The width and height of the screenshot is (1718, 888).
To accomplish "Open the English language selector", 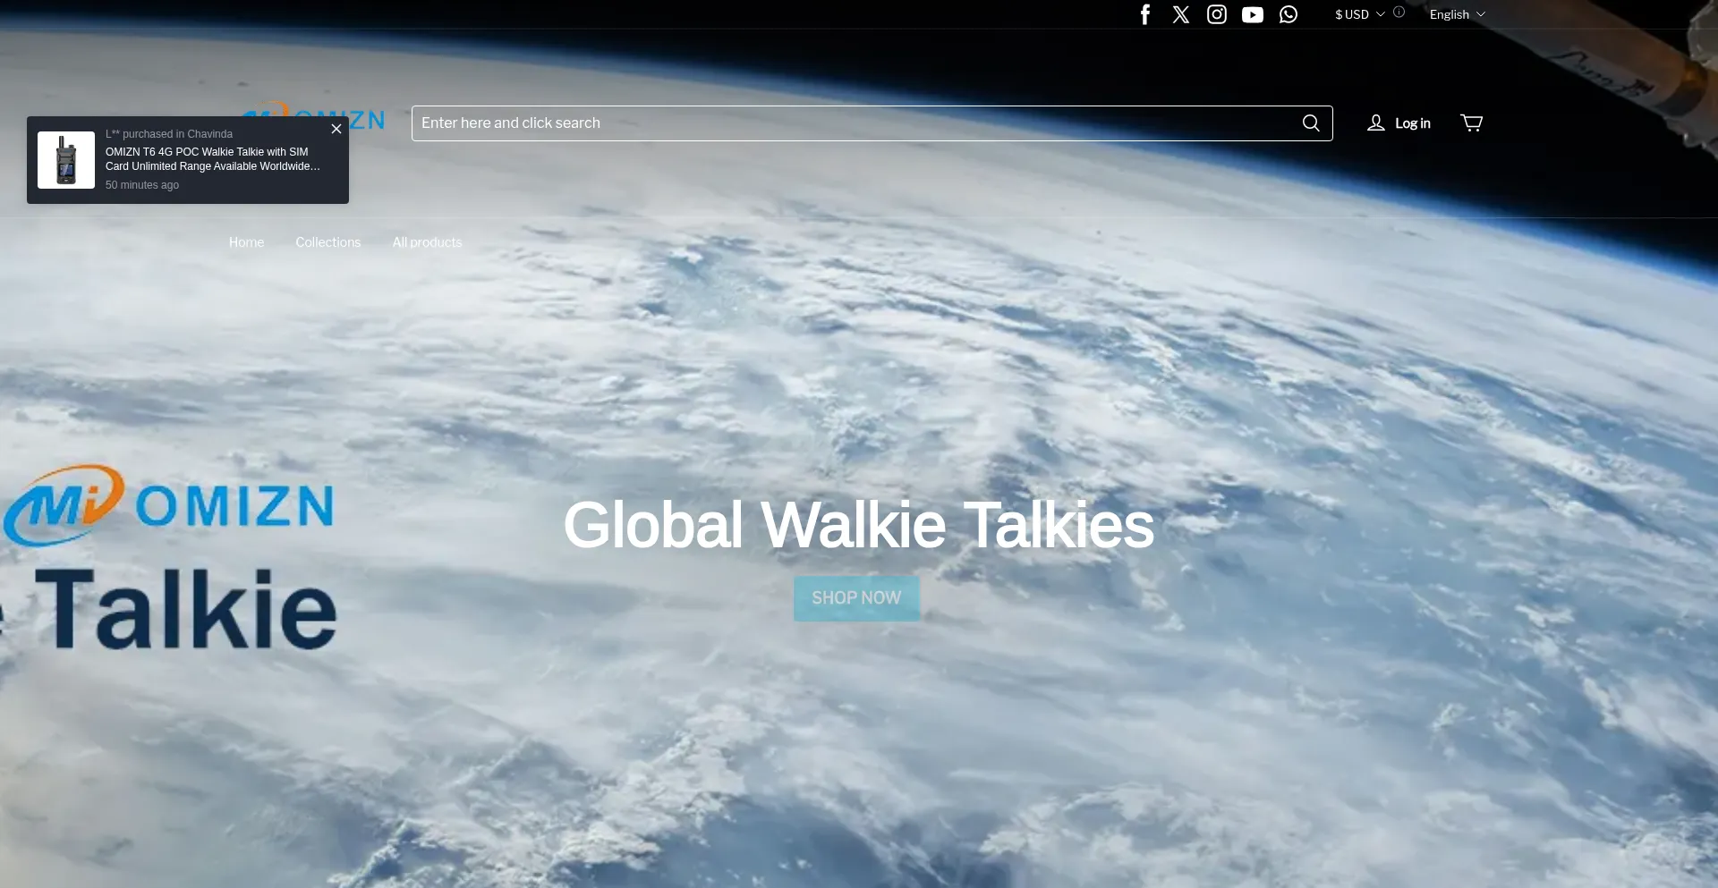I will [1458, 14].
